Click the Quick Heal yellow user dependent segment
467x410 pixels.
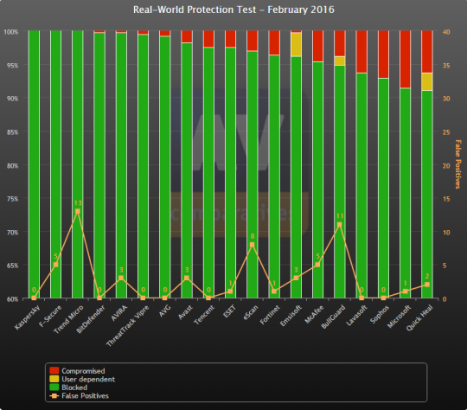[427, 81]
